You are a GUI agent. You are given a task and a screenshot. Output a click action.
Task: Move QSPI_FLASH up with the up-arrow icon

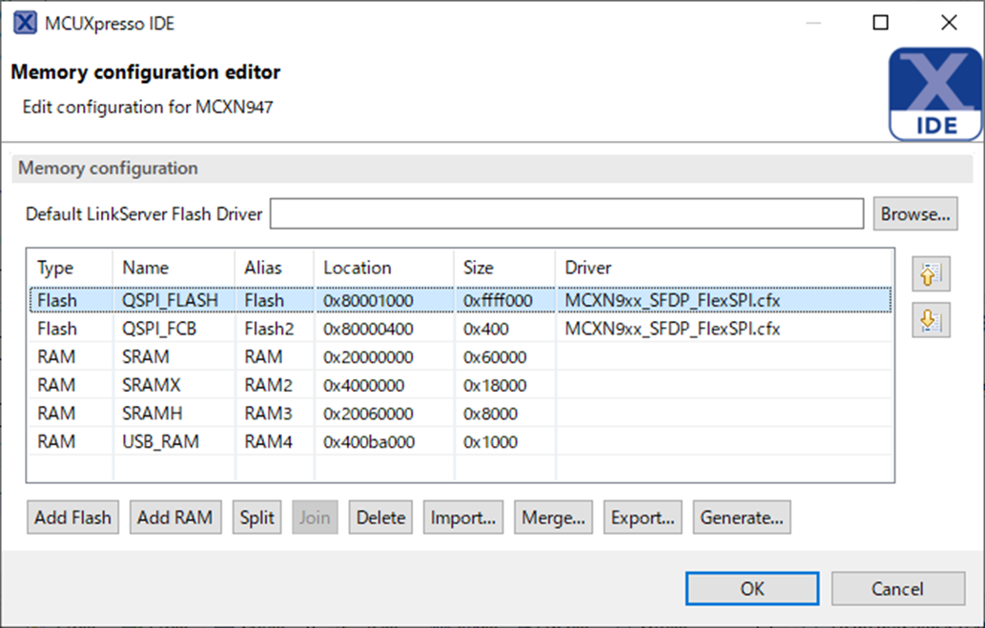point(930,273)
